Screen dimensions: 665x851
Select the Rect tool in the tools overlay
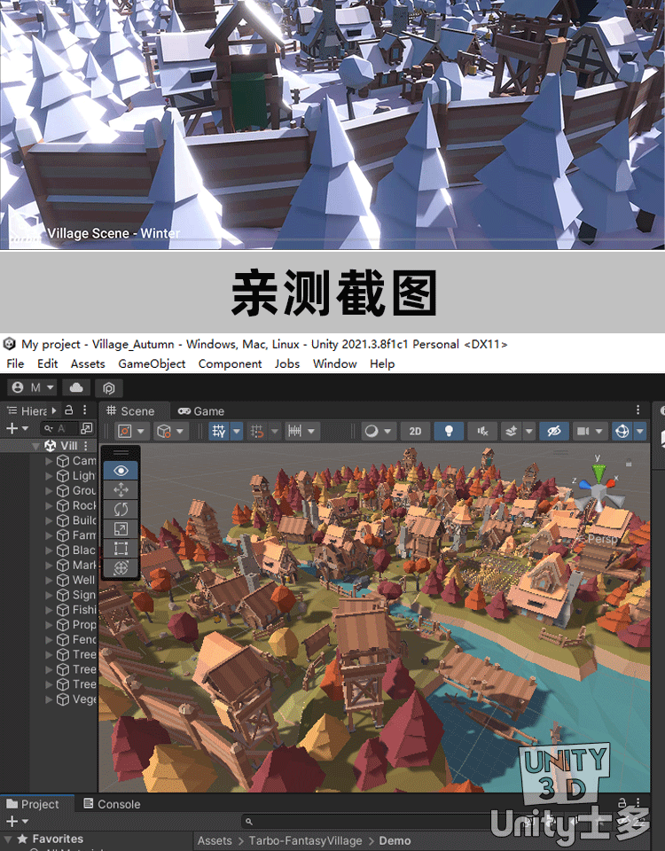point(121,548)
